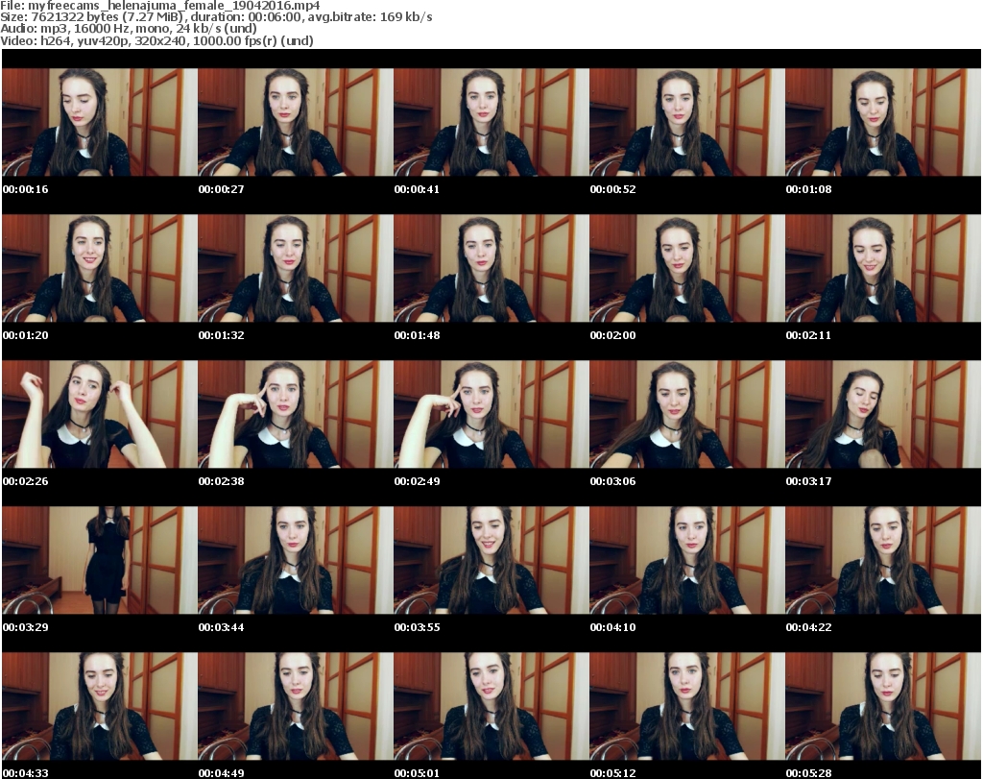
Task: Click the frame at 00:01:20
Action: tap(100, 268)
